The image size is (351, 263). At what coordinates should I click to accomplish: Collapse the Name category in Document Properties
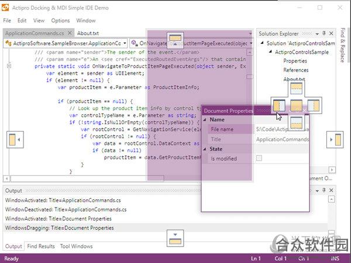[205, 120]
